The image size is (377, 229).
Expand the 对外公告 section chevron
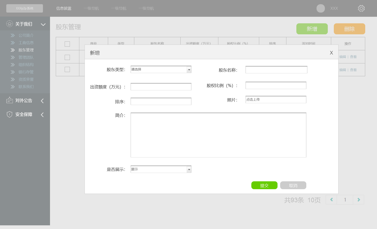[x=42, y=101]
